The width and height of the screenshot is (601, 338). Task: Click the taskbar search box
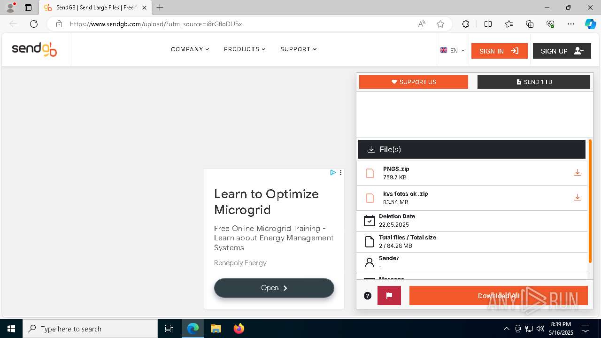tap(90, 329)
